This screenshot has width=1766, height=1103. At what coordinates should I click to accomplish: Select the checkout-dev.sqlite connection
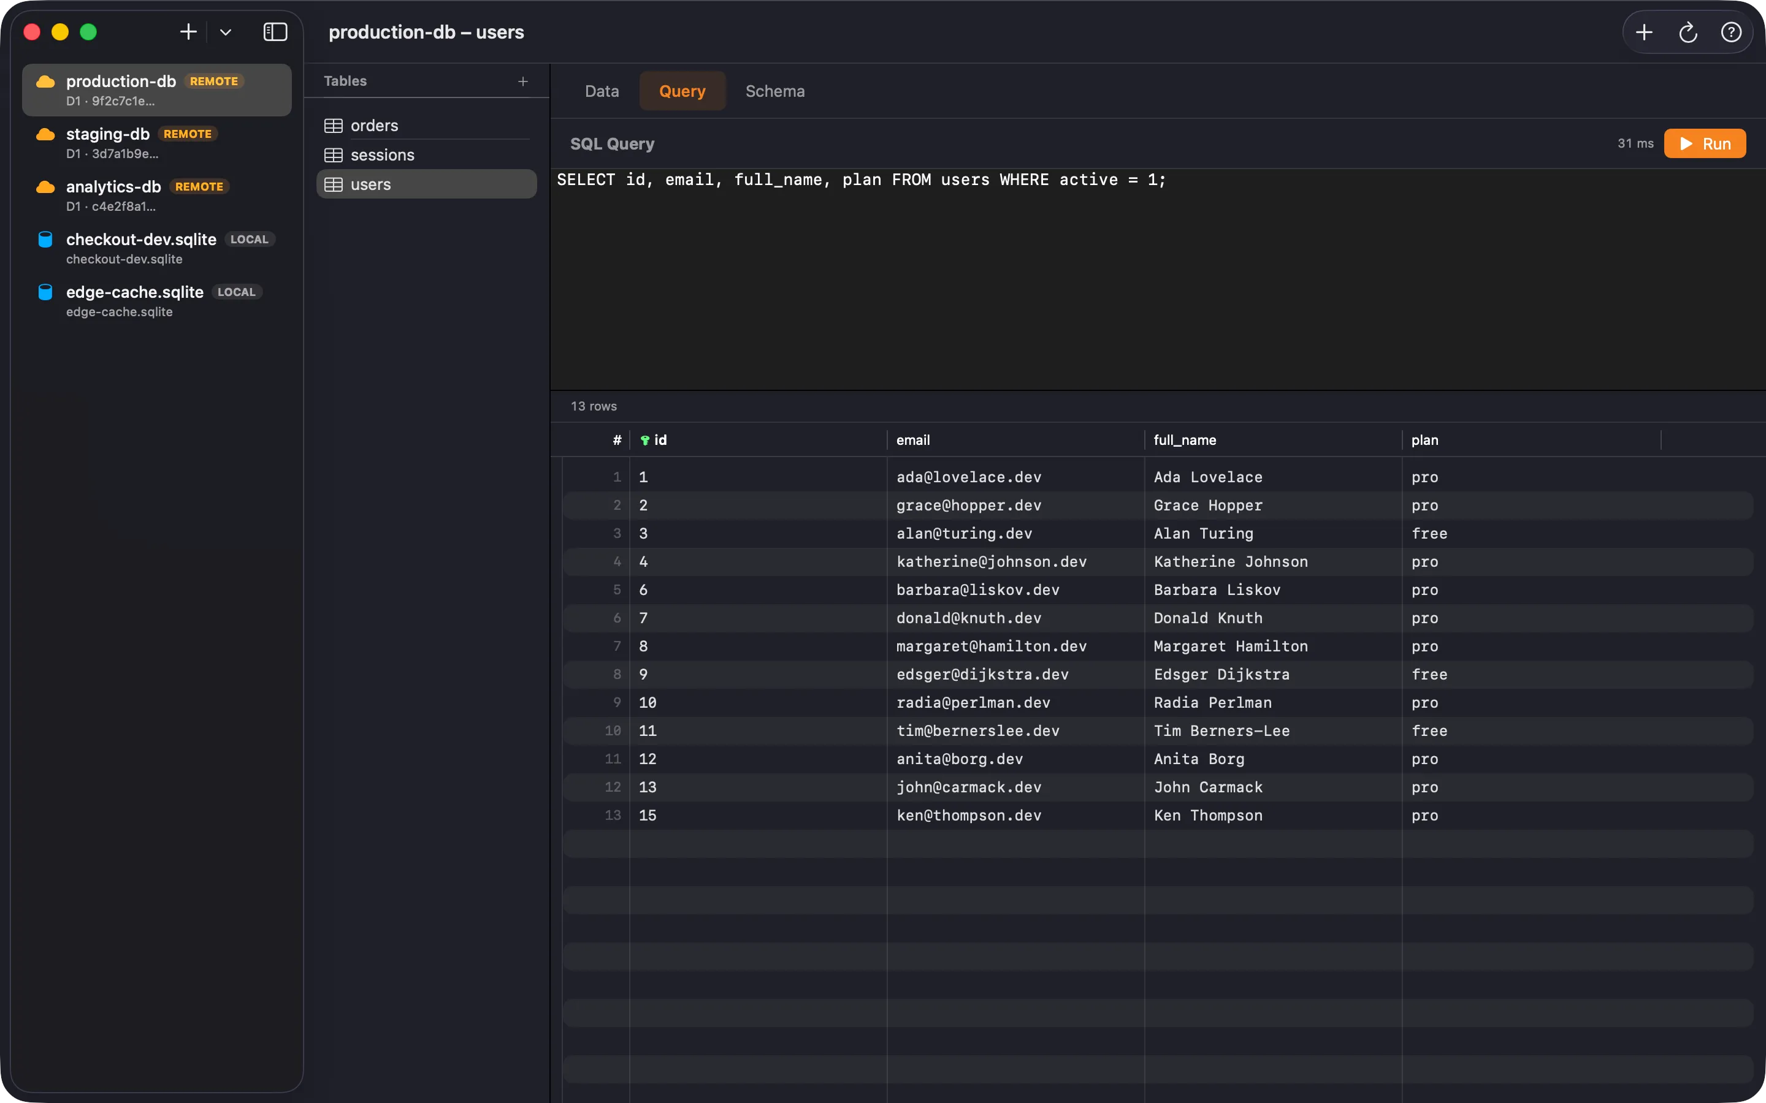[x=157, y=248]
